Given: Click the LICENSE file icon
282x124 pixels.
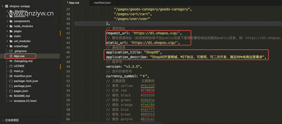Looking at the screenshot, I should (x=11, y=66).
